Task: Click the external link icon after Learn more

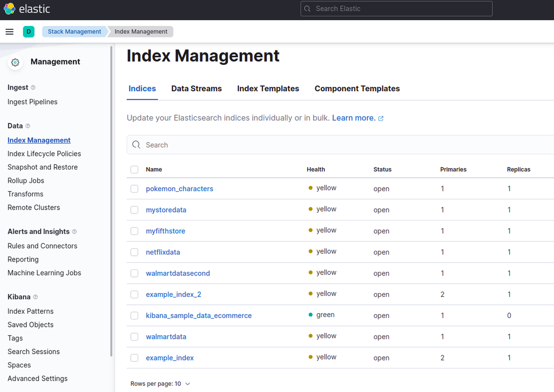Action: click(x=381, y=119)
